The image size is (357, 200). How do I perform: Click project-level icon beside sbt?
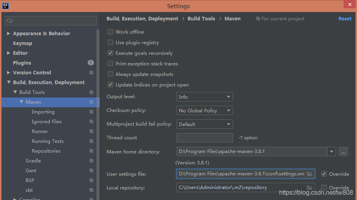point(91,190)
